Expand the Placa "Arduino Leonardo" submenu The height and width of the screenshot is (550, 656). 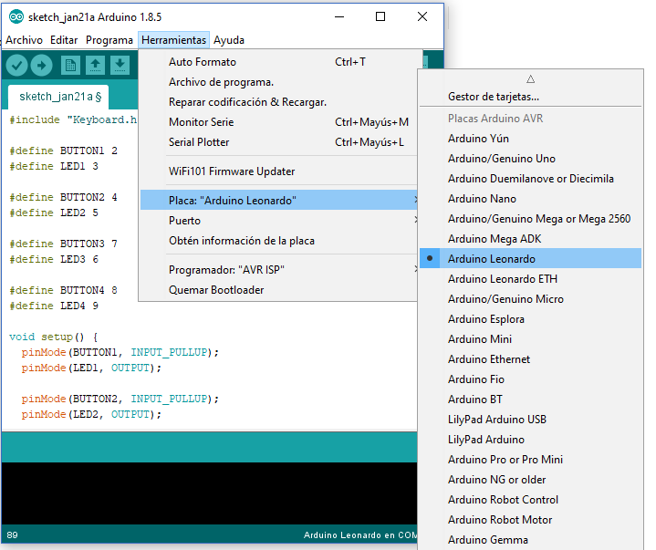click(278, 201)
